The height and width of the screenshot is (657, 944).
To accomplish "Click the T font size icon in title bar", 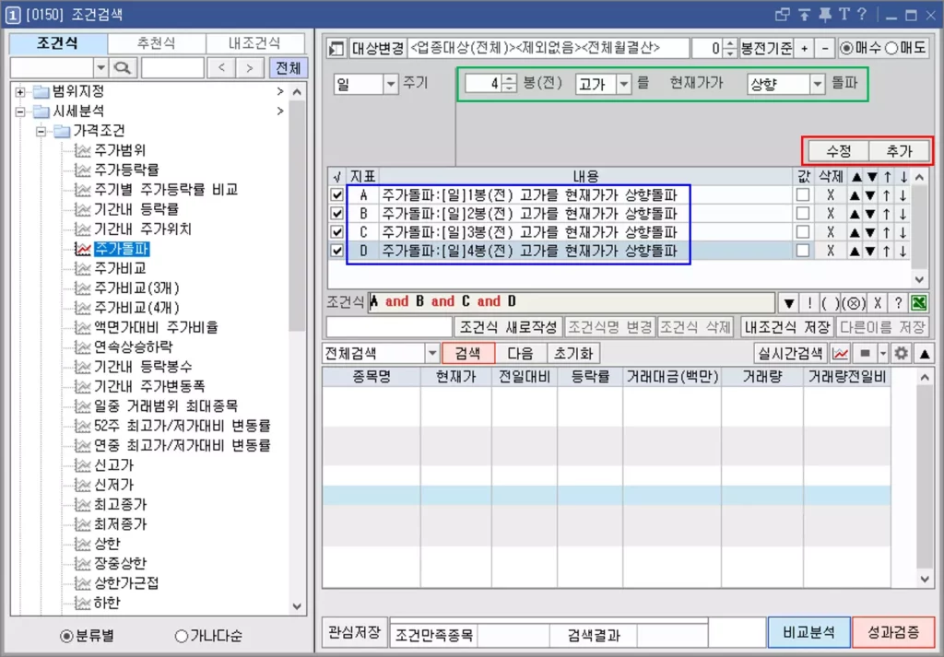I will click(844, 15).
